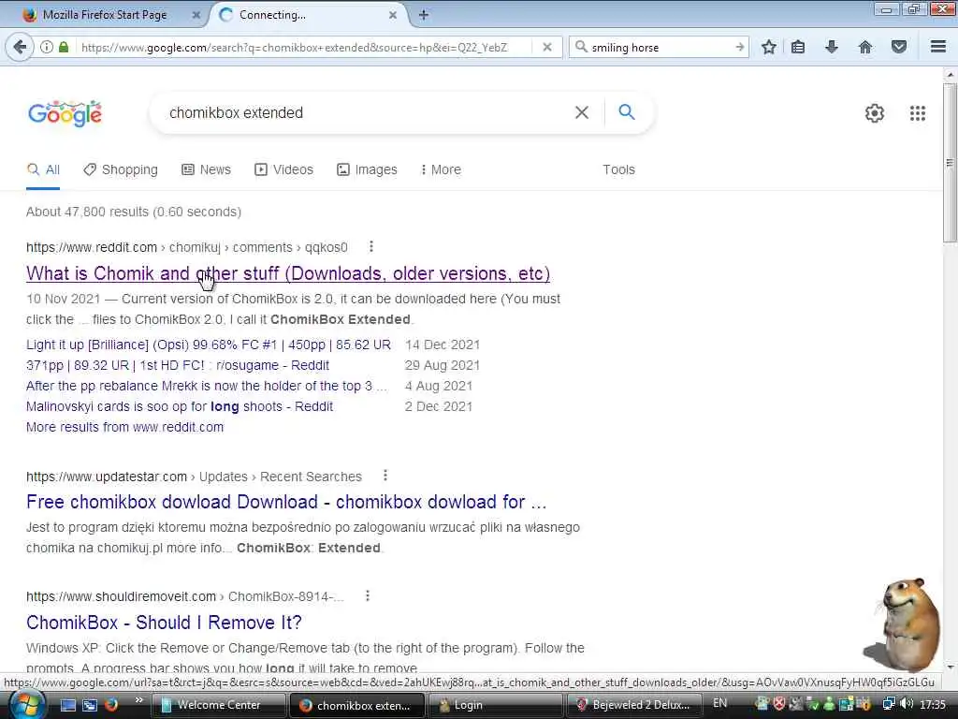Viewport: 958px width, 719px height.
Task: Open "After the pp rebalance Mrekk" sublink
Action: tap(207, 386)
